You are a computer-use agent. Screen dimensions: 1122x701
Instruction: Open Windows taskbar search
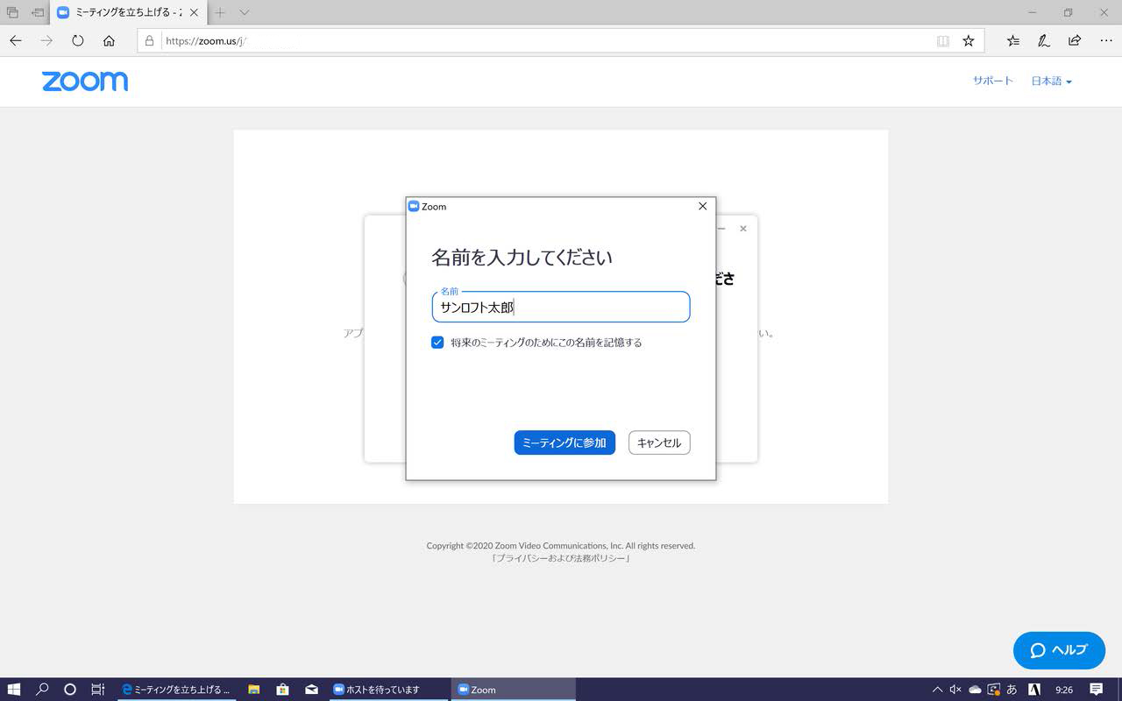pos(42,690)
